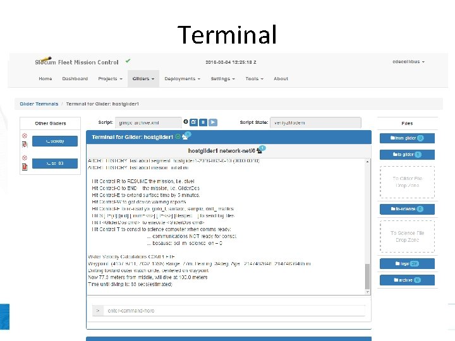The width and height of the screenshot is (455, 341).
Task: Open the Dashboard page
Action: coord(75,78)
